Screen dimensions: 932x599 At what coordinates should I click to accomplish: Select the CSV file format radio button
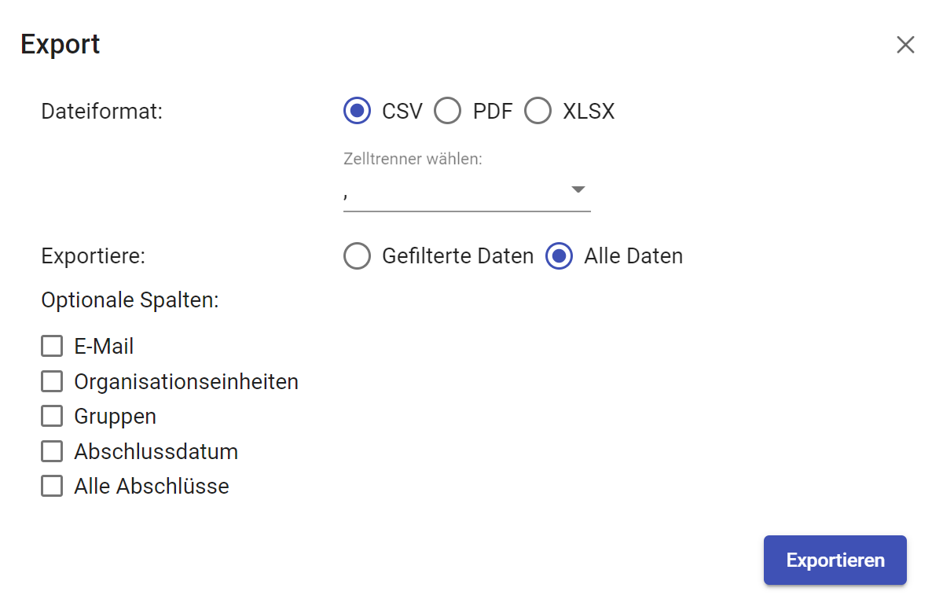click(x=358, y=112)
